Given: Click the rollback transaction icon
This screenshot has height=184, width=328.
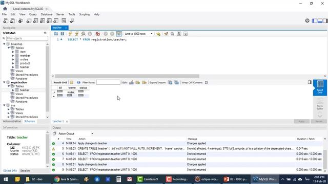Looking at the screenshot, I should click(112, 34).
